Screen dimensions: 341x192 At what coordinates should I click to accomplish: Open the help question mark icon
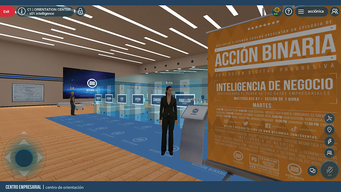click(288, 11)
